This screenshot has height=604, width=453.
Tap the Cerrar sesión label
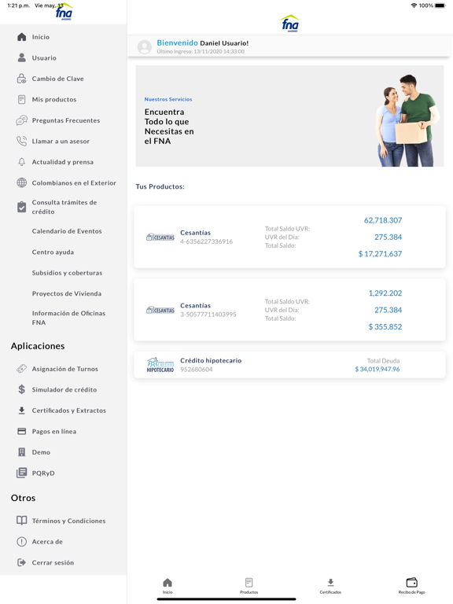click(x=53, y=562)
